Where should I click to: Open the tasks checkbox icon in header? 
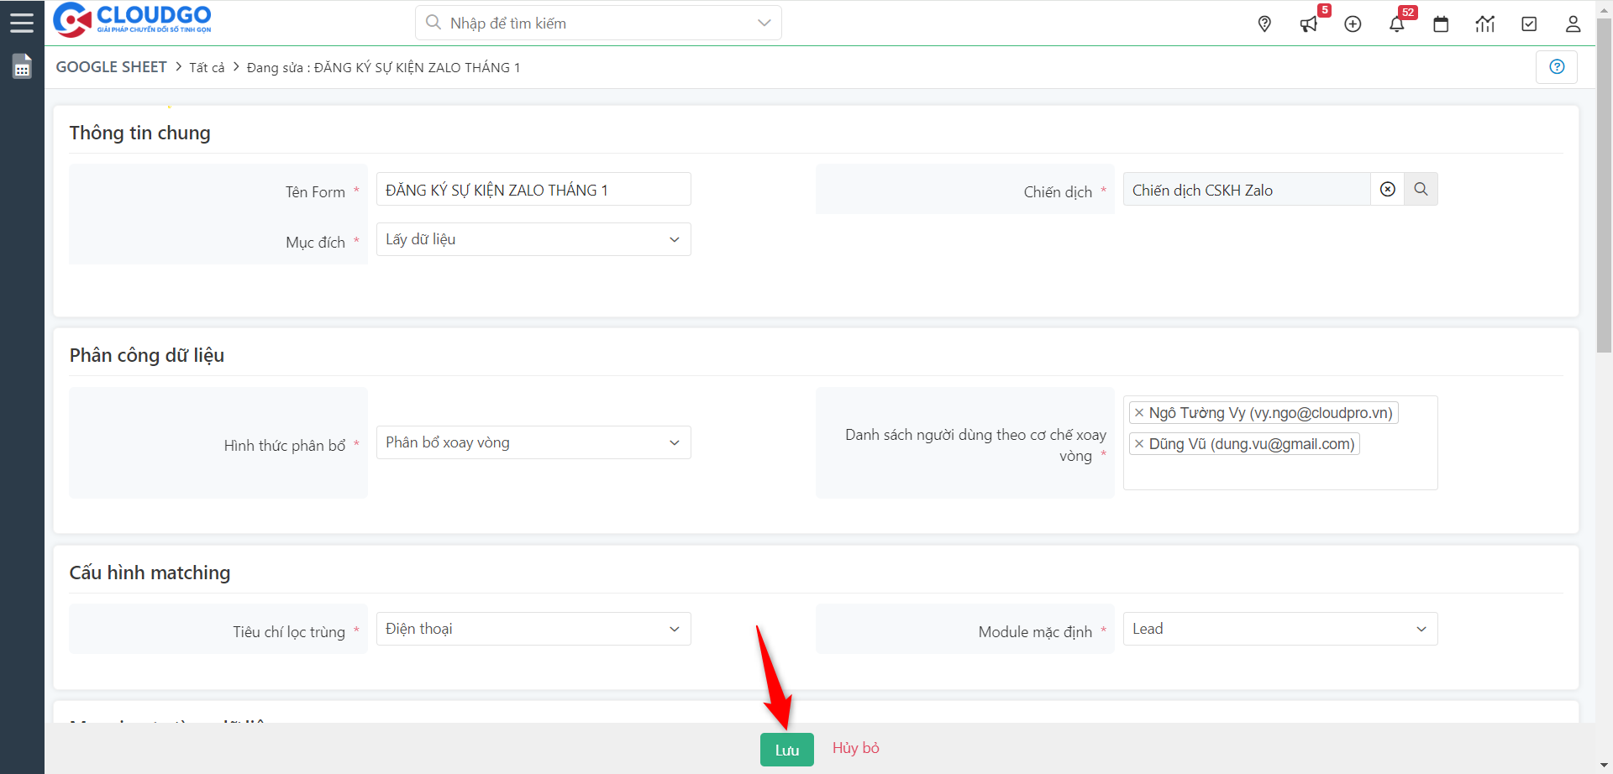tap(1529, 24)
